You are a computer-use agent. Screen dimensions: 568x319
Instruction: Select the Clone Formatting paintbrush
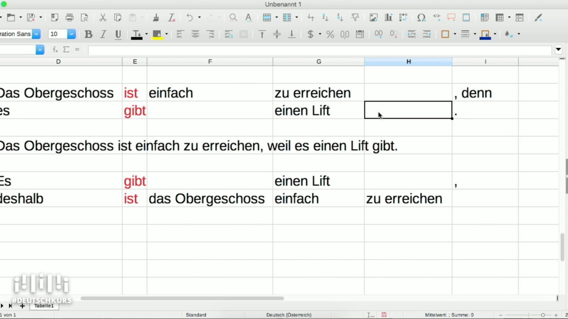coord(156,18)
